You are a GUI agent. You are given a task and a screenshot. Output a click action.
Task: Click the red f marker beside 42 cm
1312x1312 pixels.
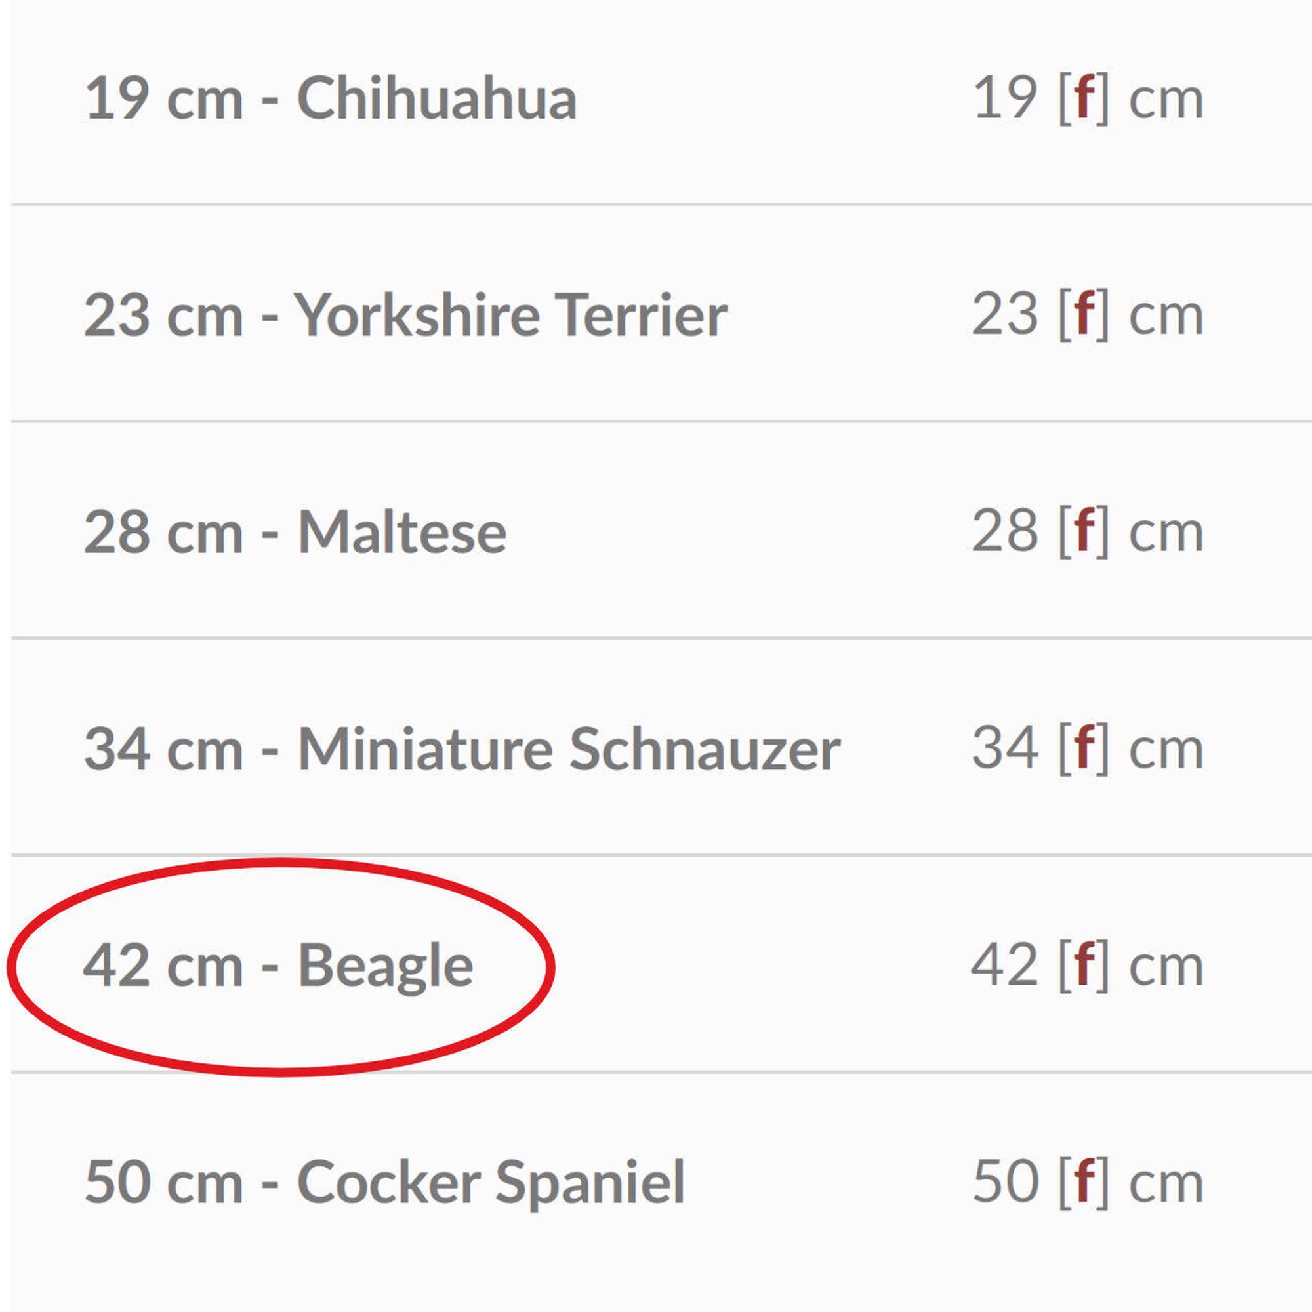coord(1084,966)
